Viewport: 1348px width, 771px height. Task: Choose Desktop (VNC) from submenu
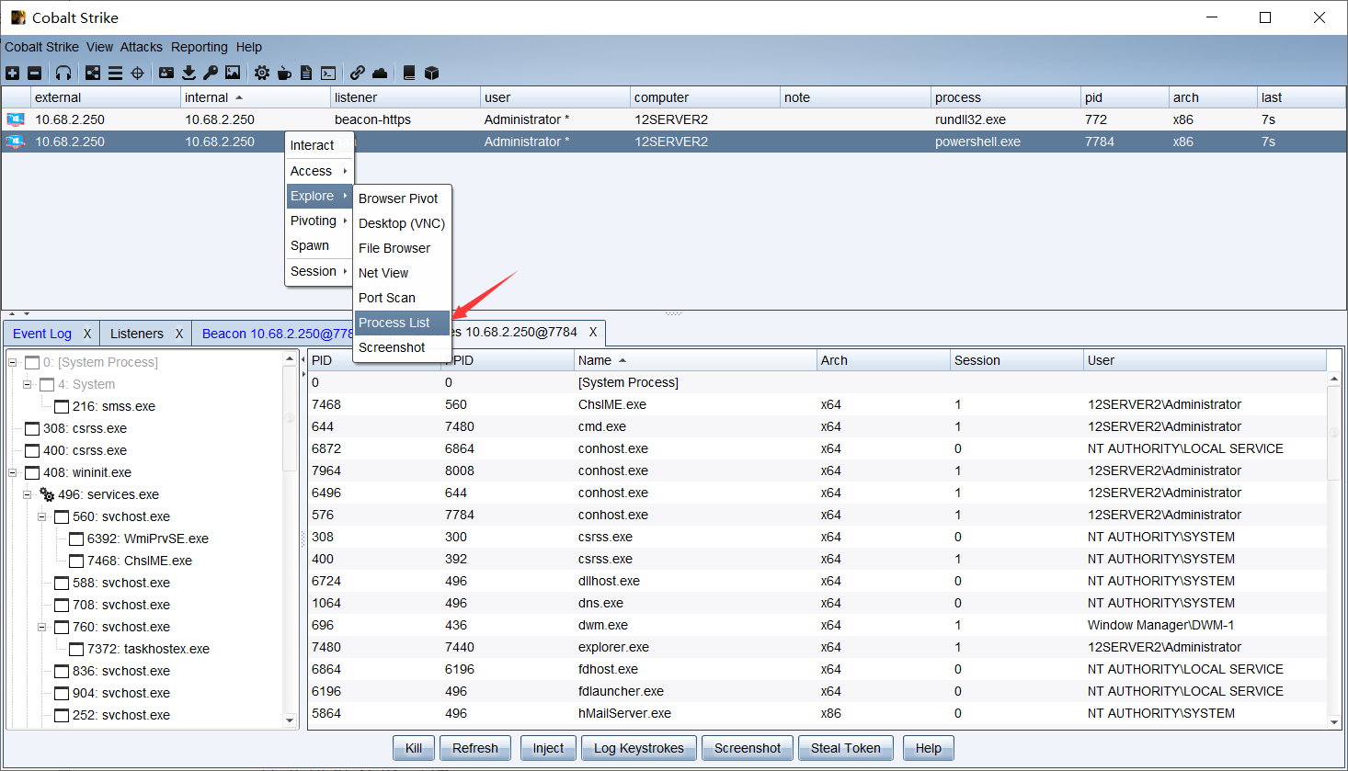tap(403, 223)
